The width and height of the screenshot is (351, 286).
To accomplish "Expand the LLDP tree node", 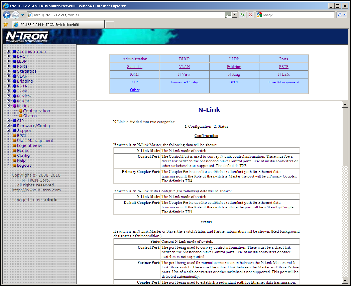I will coord(8,61).
